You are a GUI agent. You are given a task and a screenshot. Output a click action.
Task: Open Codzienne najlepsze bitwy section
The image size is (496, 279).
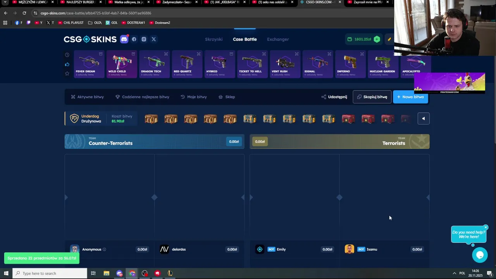[142, 97]
